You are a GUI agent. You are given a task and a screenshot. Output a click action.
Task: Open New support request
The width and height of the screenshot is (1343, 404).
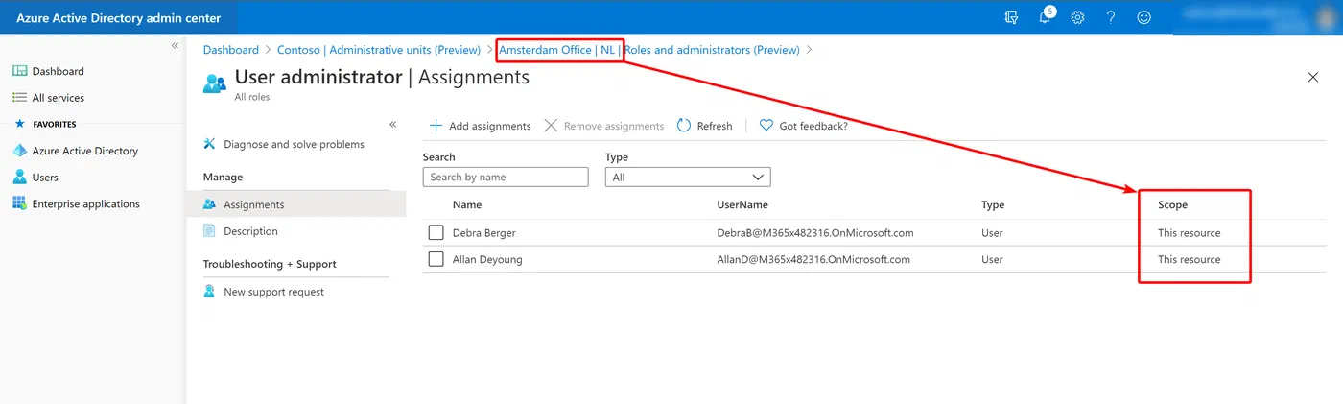273,292
